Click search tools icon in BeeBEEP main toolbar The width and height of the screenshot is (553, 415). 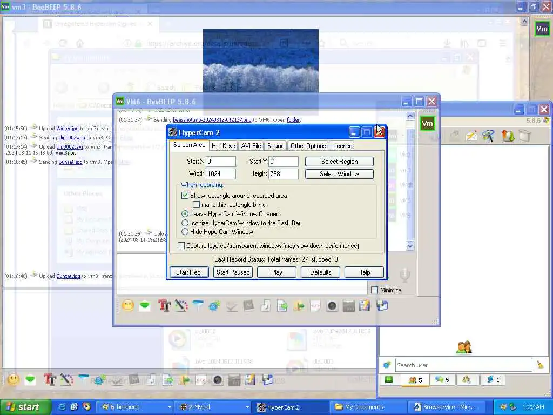tap(489, 136)
